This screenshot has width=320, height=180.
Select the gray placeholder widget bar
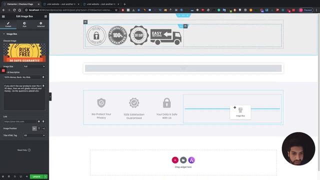(183, 68)
